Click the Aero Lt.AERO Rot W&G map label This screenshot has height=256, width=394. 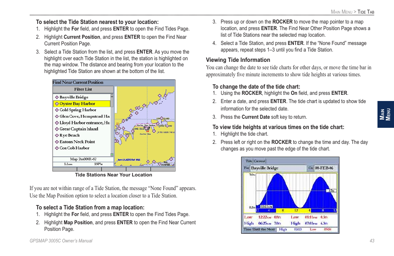(x=129, y=160)
